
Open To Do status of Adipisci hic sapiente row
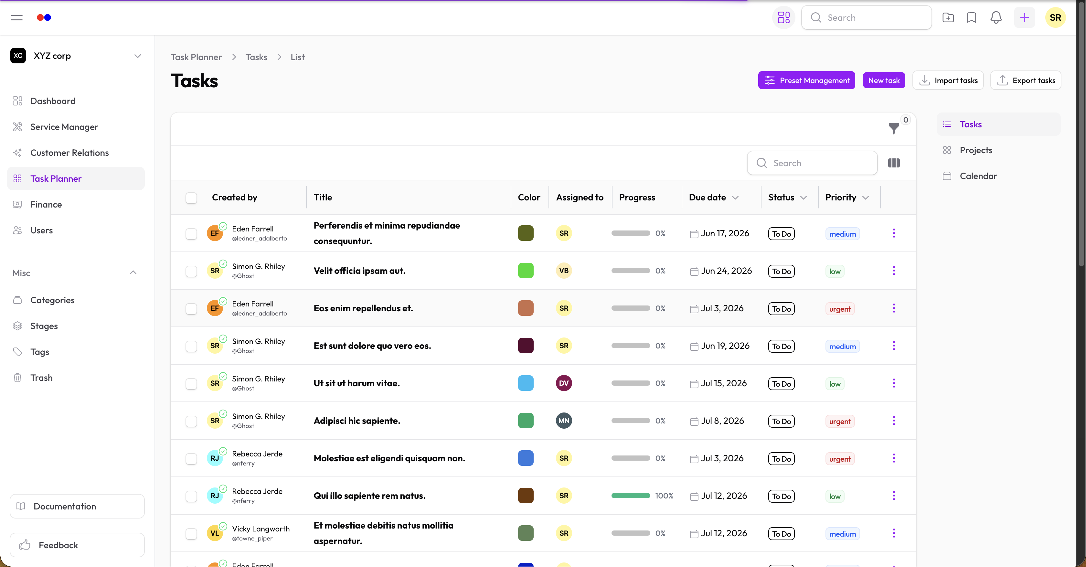click(781, 422)
